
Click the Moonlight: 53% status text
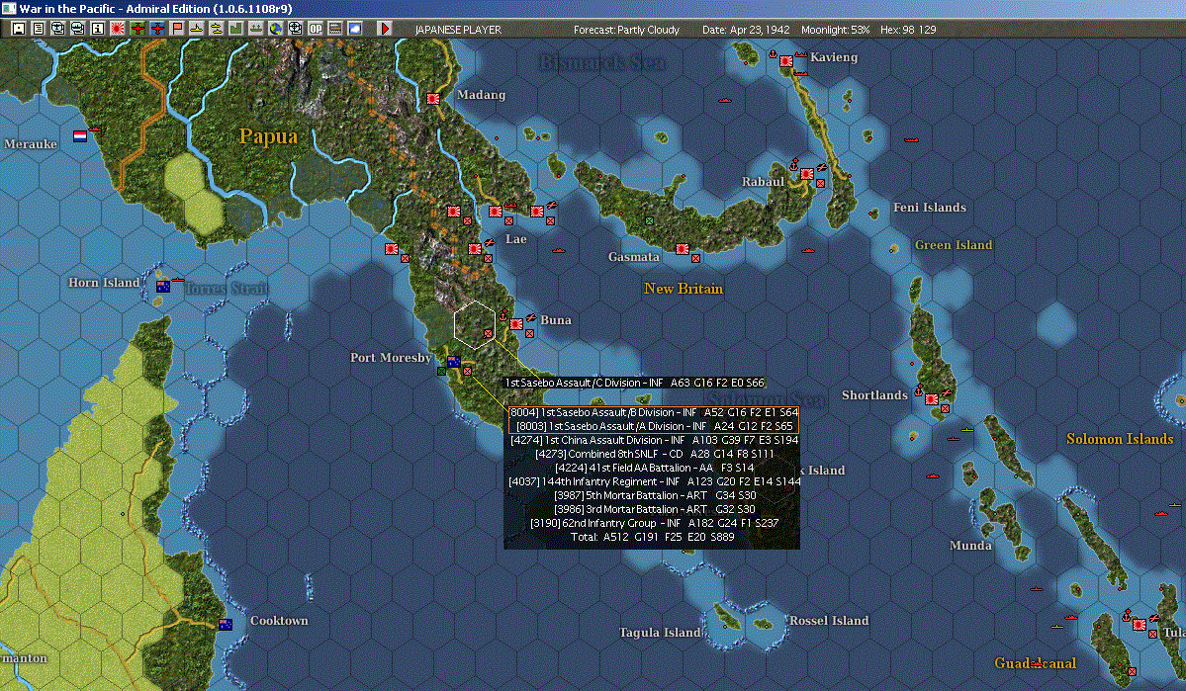(835, 30)
